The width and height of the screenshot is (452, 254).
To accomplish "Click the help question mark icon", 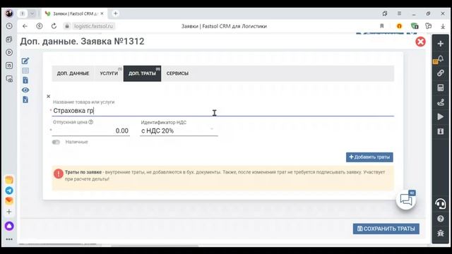I will (440, 219).
